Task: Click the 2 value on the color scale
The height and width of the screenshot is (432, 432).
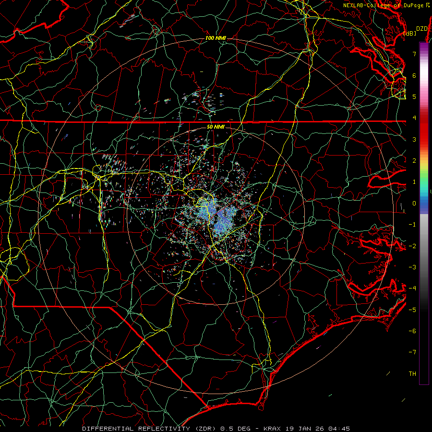Action: 414,161
